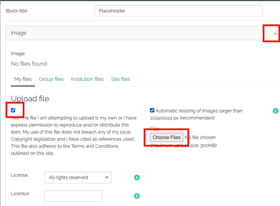Switch to the My files tab
Image resolution: width=280 pixels, height=206 pixels.
point(23,79)
